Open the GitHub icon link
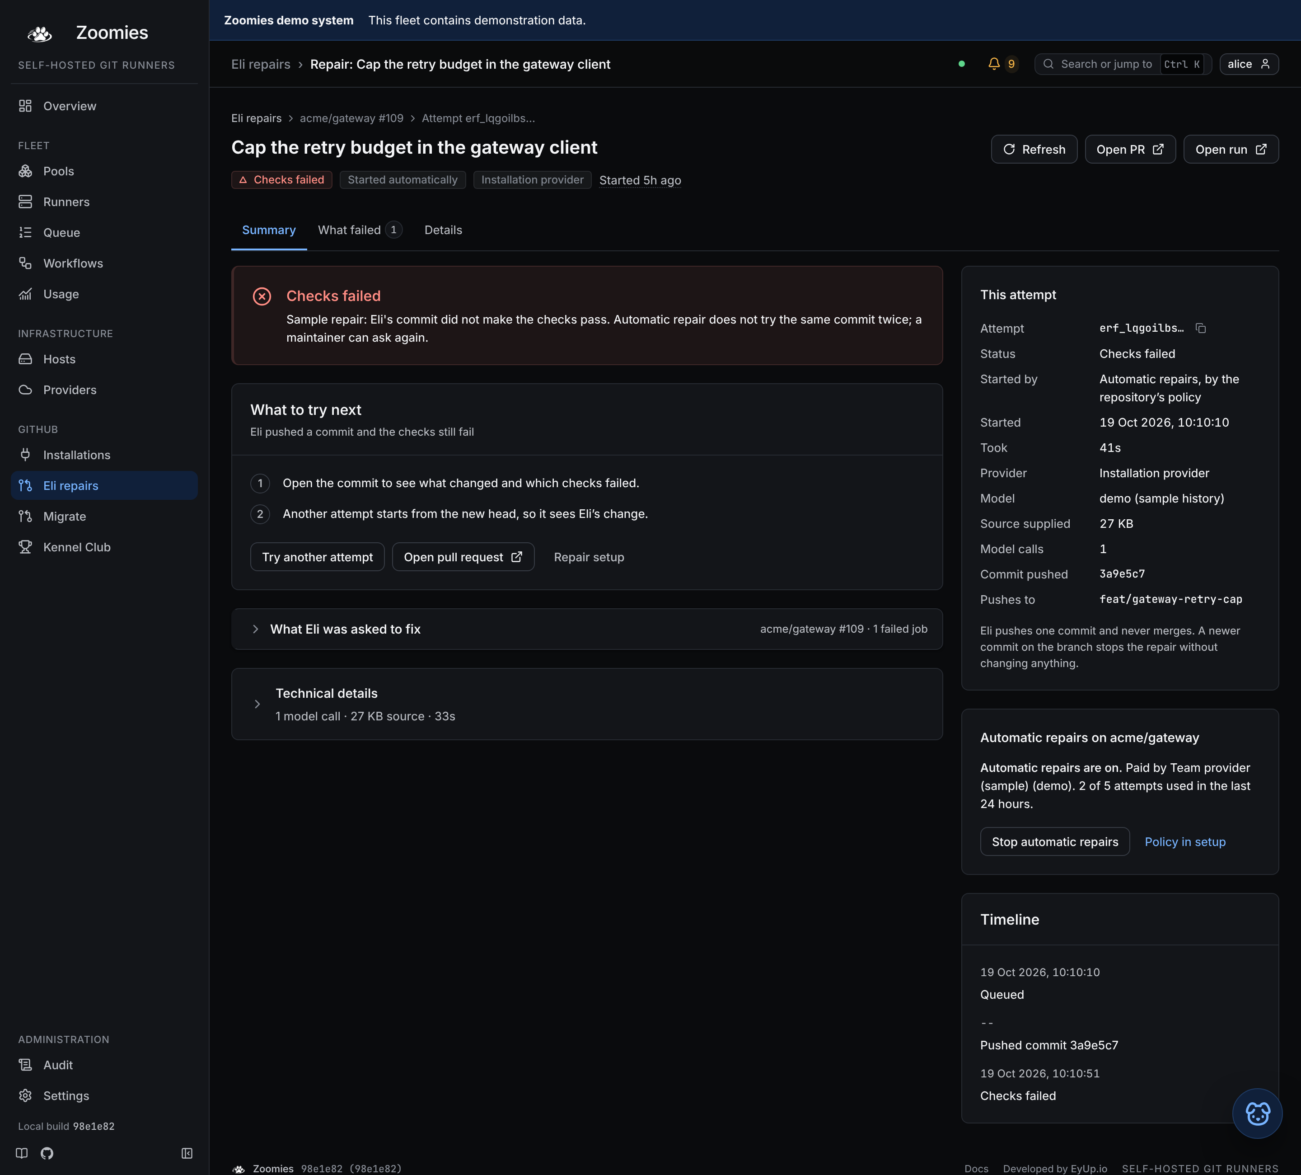Viewport: 1301px width, 1175px height. tap(47, 1153)
